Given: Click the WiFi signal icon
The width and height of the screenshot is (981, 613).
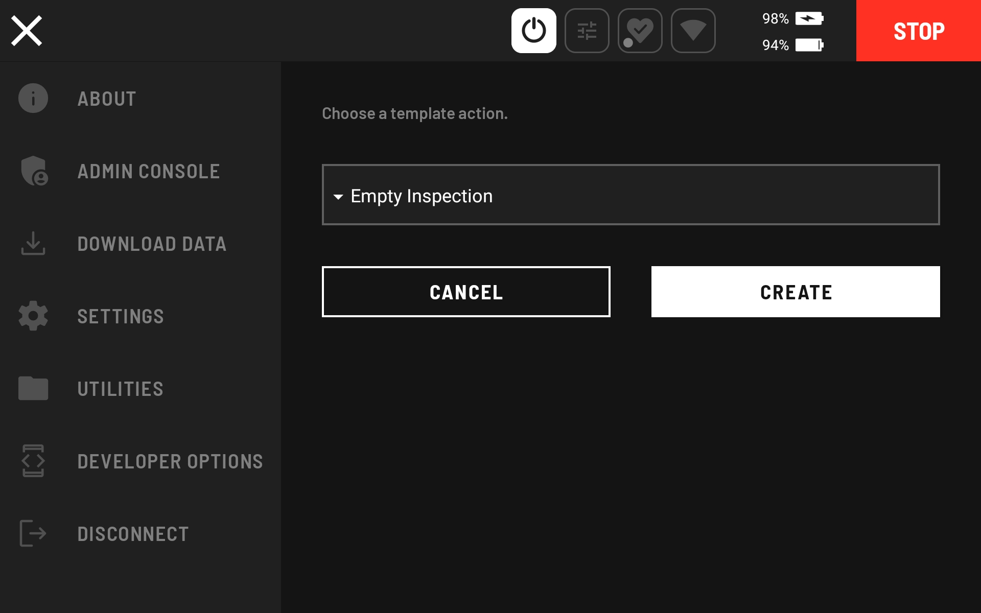Looking at the screenshot, I should coord(693,30).
